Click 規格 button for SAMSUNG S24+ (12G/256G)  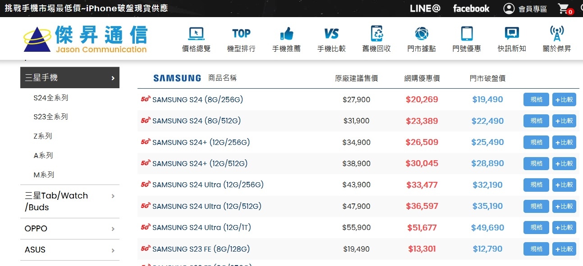(536, 142)
